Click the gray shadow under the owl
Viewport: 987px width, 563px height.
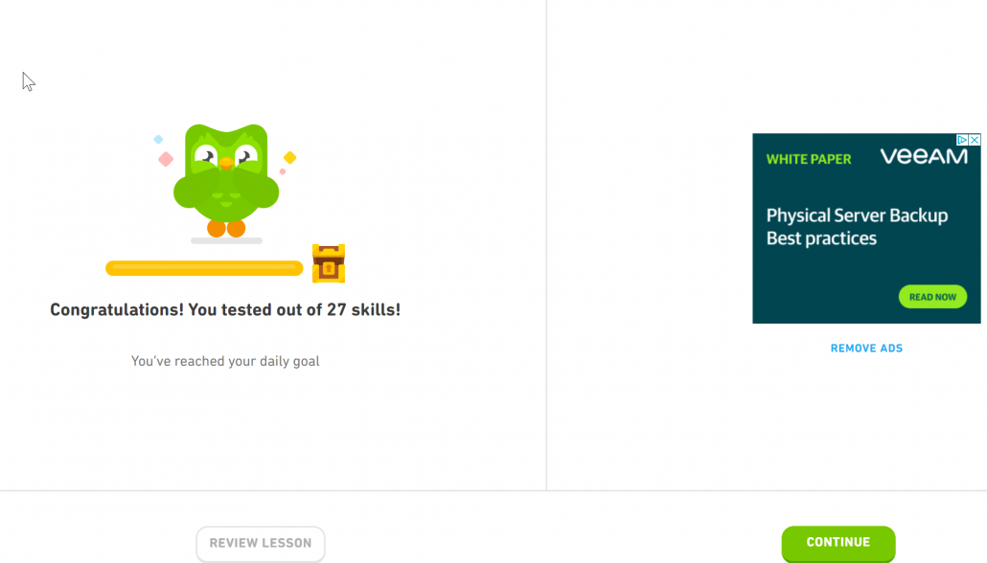click(226, 240)
